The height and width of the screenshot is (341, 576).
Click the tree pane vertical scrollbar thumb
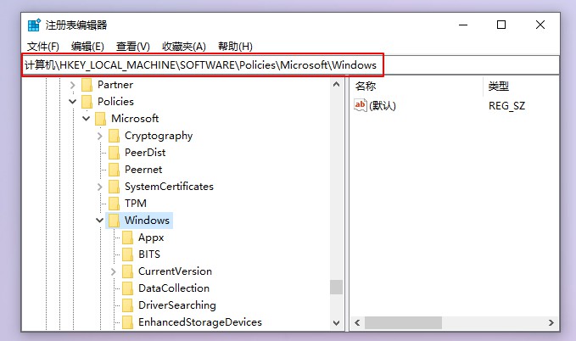point(336,288)
